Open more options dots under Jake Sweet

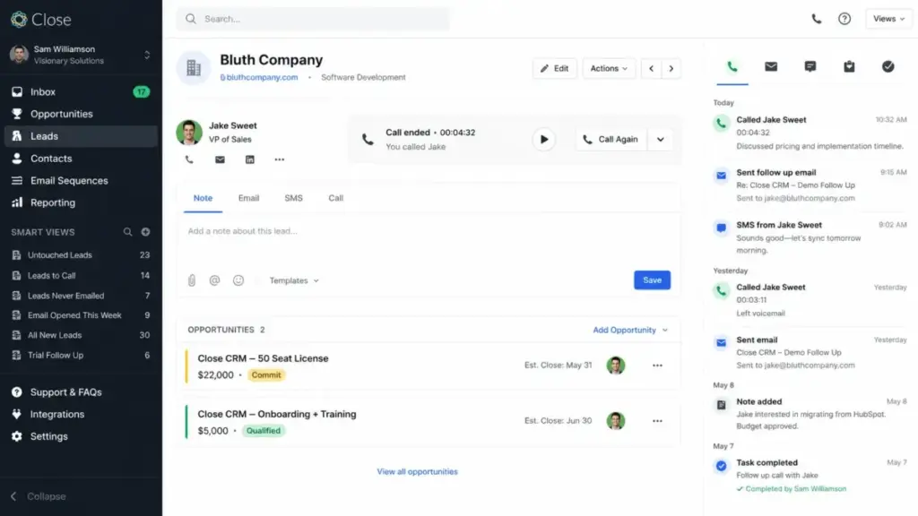pyautogui.click(x=280, y=159)
